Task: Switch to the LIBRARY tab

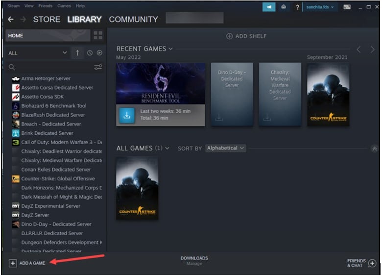Action: (84, 19)
